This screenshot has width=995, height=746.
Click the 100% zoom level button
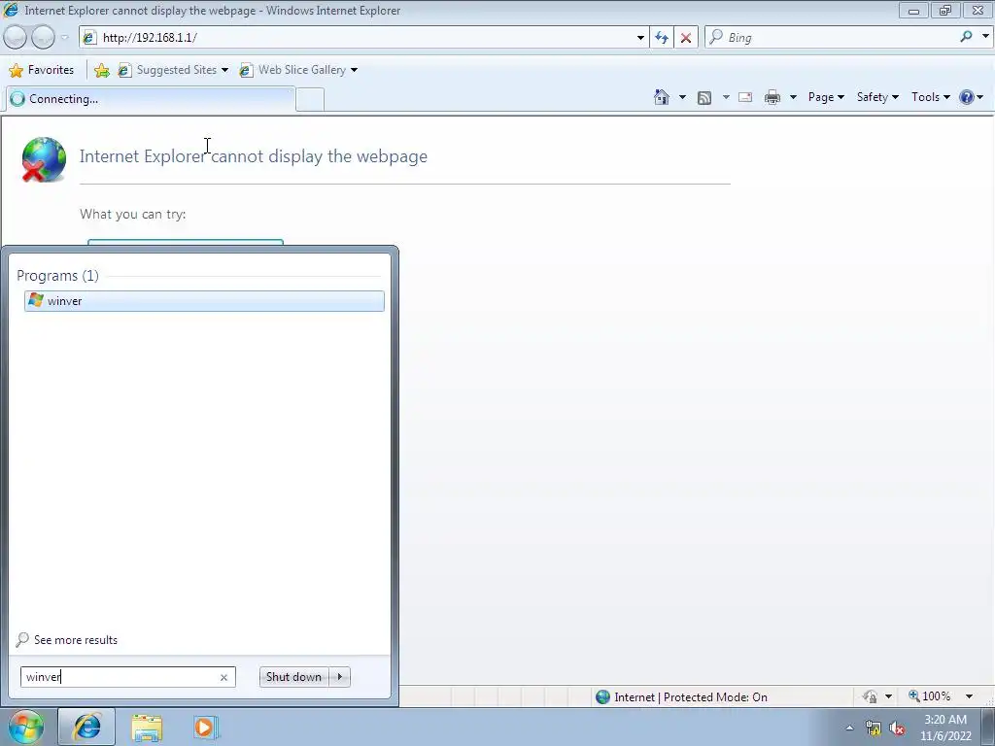point(930,696)
